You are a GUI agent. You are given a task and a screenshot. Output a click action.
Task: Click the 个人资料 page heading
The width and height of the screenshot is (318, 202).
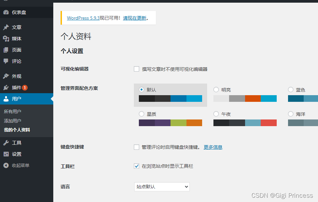click(x=76, y=36)
